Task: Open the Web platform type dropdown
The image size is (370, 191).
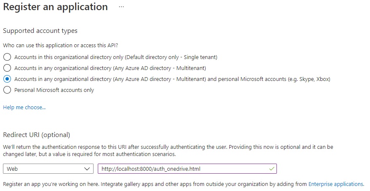Action: [48, 169]
